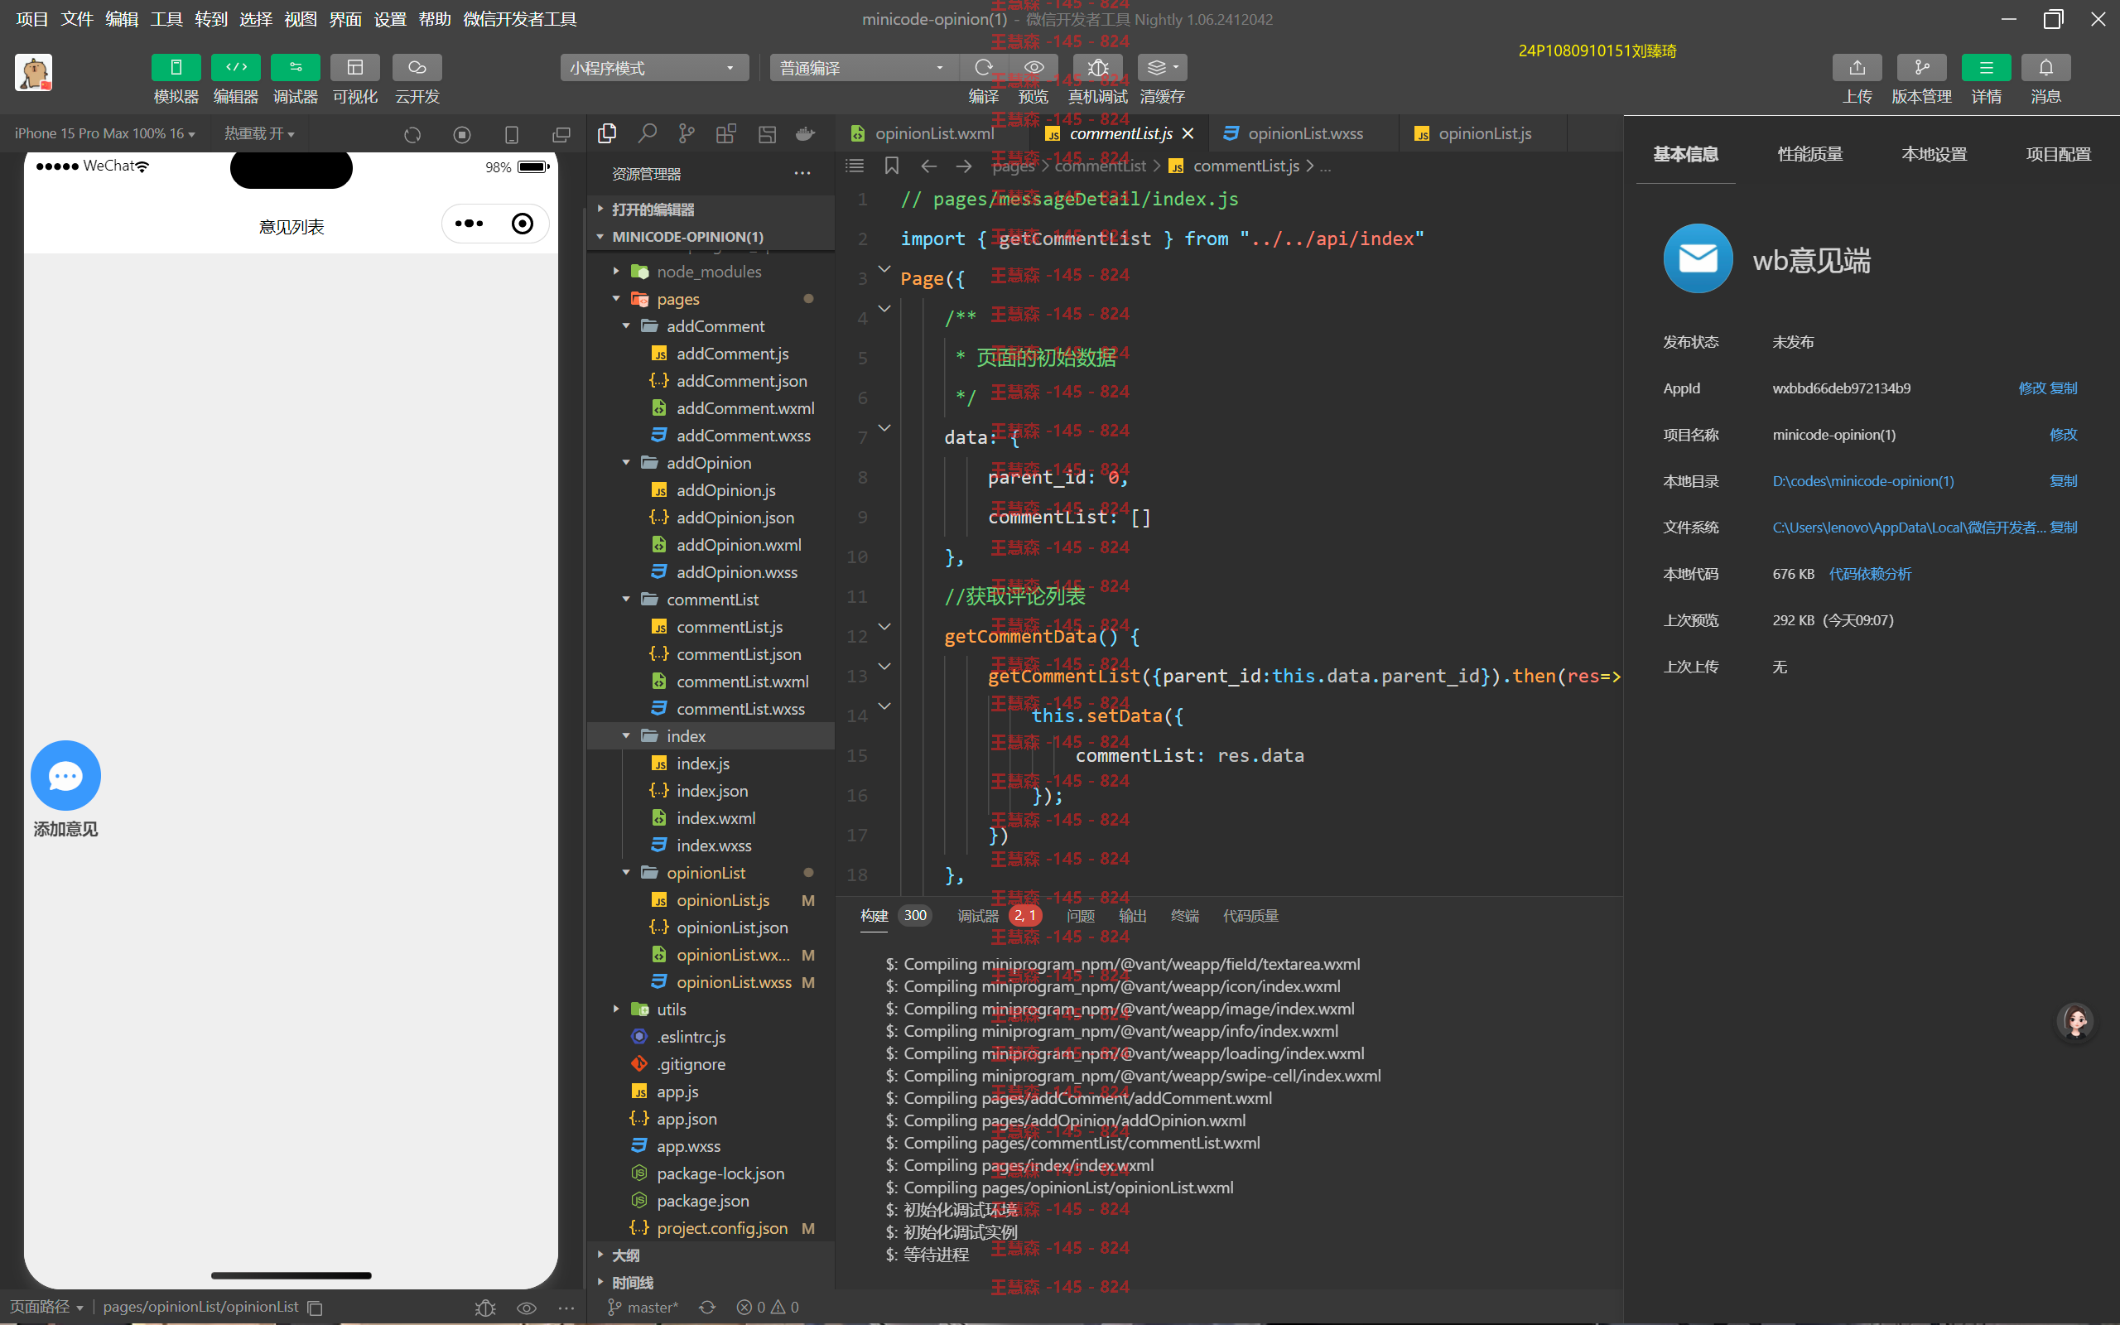Viewport: 2120px width, 1325px height.
Task: Switch to the 终端 terminal tab
Action: [1184, 916]
